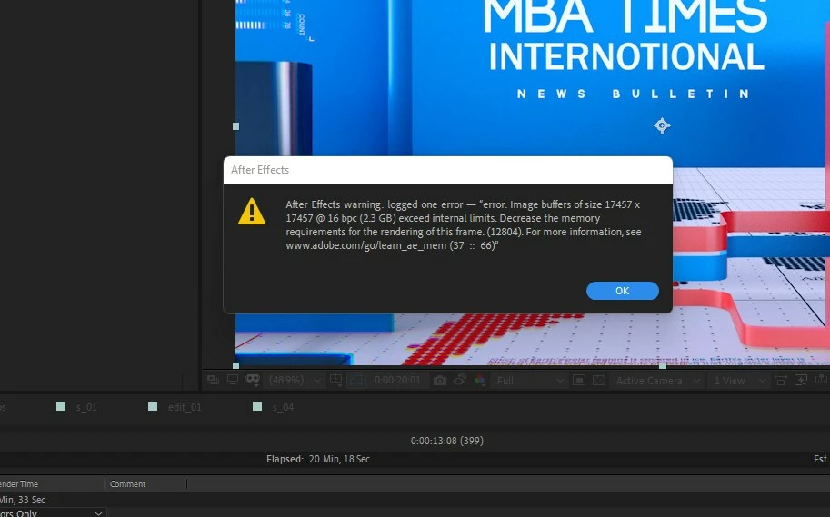Open the 1 View layout dropdown

point(739,380)
